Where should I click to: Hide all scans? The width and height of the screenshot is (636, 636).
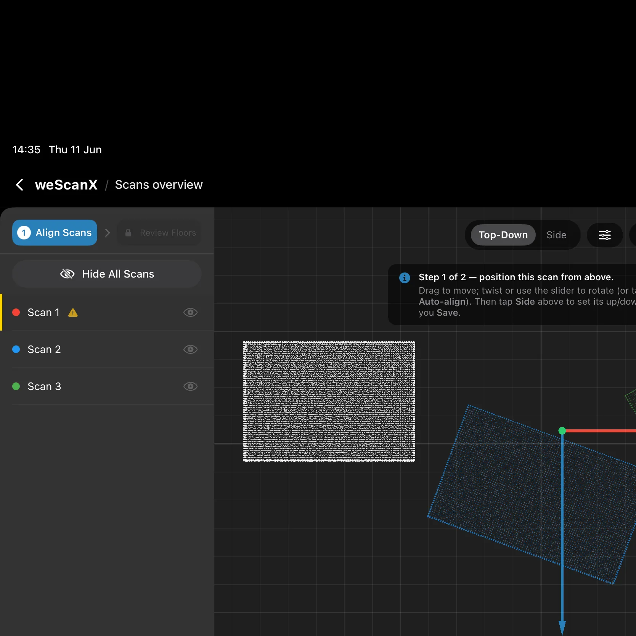click(x=107, y=274)
